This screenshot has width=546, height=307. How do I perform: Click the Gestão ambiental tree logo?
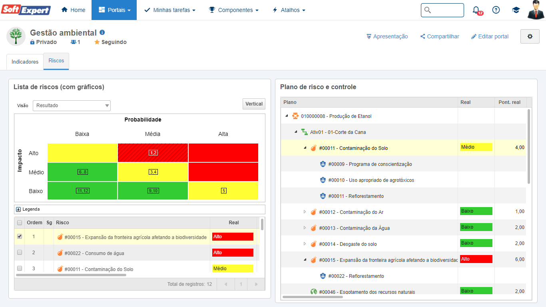(16, 36)
